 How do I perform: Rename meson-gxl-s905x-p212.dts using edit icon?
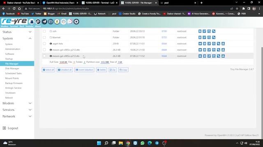[x=209, y=56]
